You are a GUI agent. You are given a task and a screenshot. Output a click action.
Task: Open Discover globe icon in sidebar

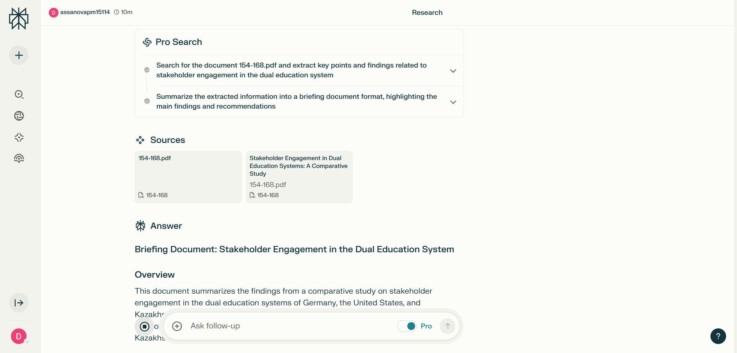[x=19, y=116]
